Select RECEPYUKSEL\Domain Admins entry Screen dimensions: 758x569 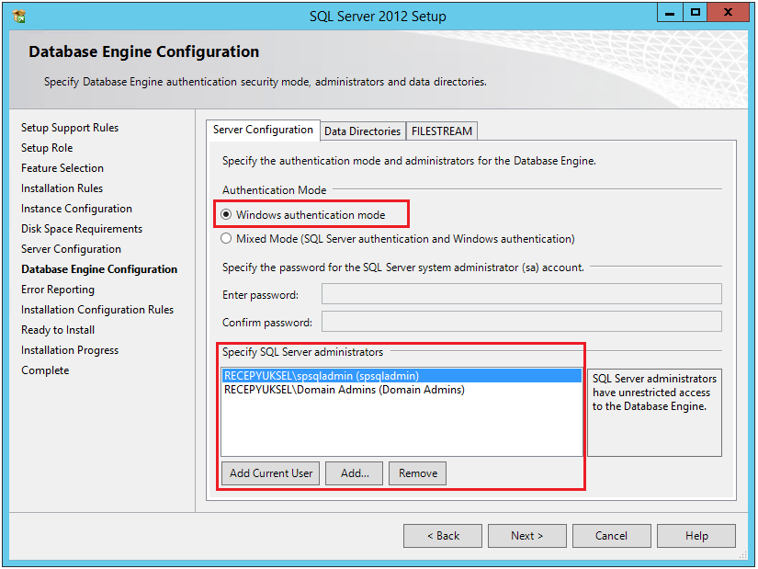pos(402,390)
